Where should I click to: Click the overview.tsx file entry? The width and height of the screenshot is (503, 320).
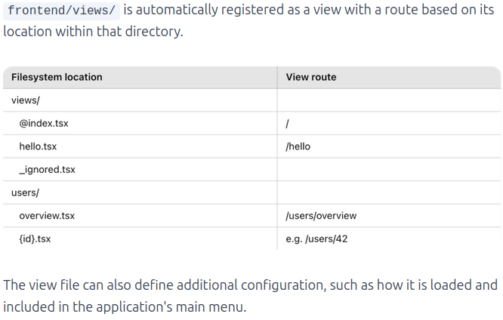pyautogui.click(x=47, y=216)
